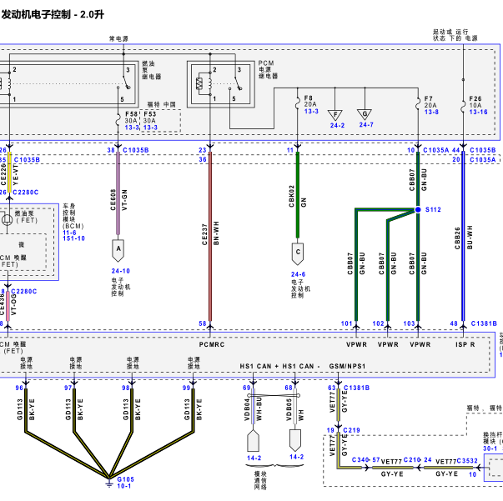The image size is (503, 501).
Task: Click the CE237 BN-WH wire label
Action: 210,233
